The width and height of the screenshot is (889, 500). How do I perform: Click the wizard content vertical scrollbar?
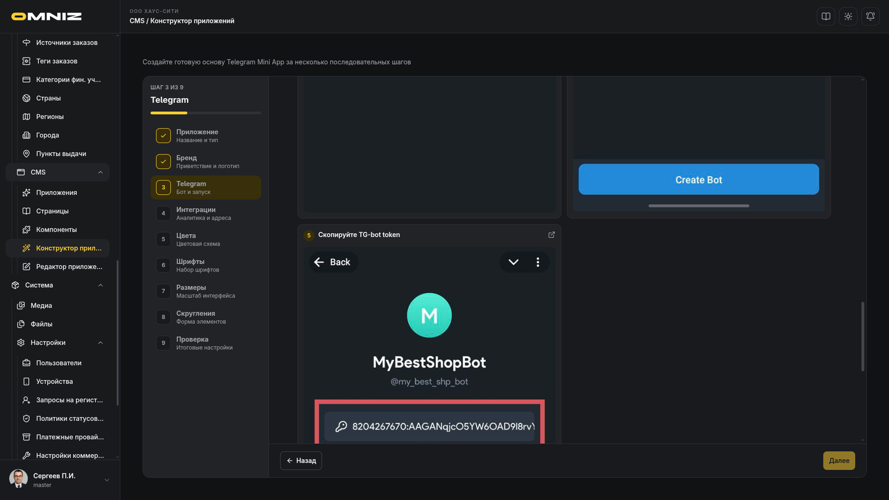click(x=862, y=337)
